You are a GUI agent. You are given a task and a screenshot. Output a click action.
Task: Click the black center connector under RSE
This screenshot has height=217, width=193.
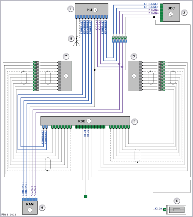click(90, 127)
